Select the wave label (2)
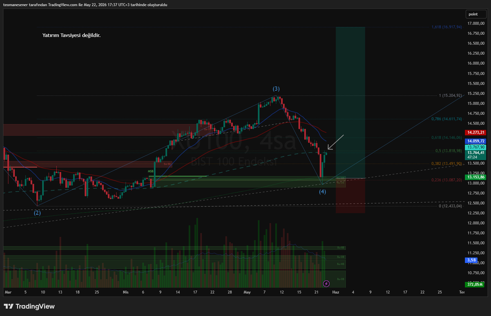 37,212
